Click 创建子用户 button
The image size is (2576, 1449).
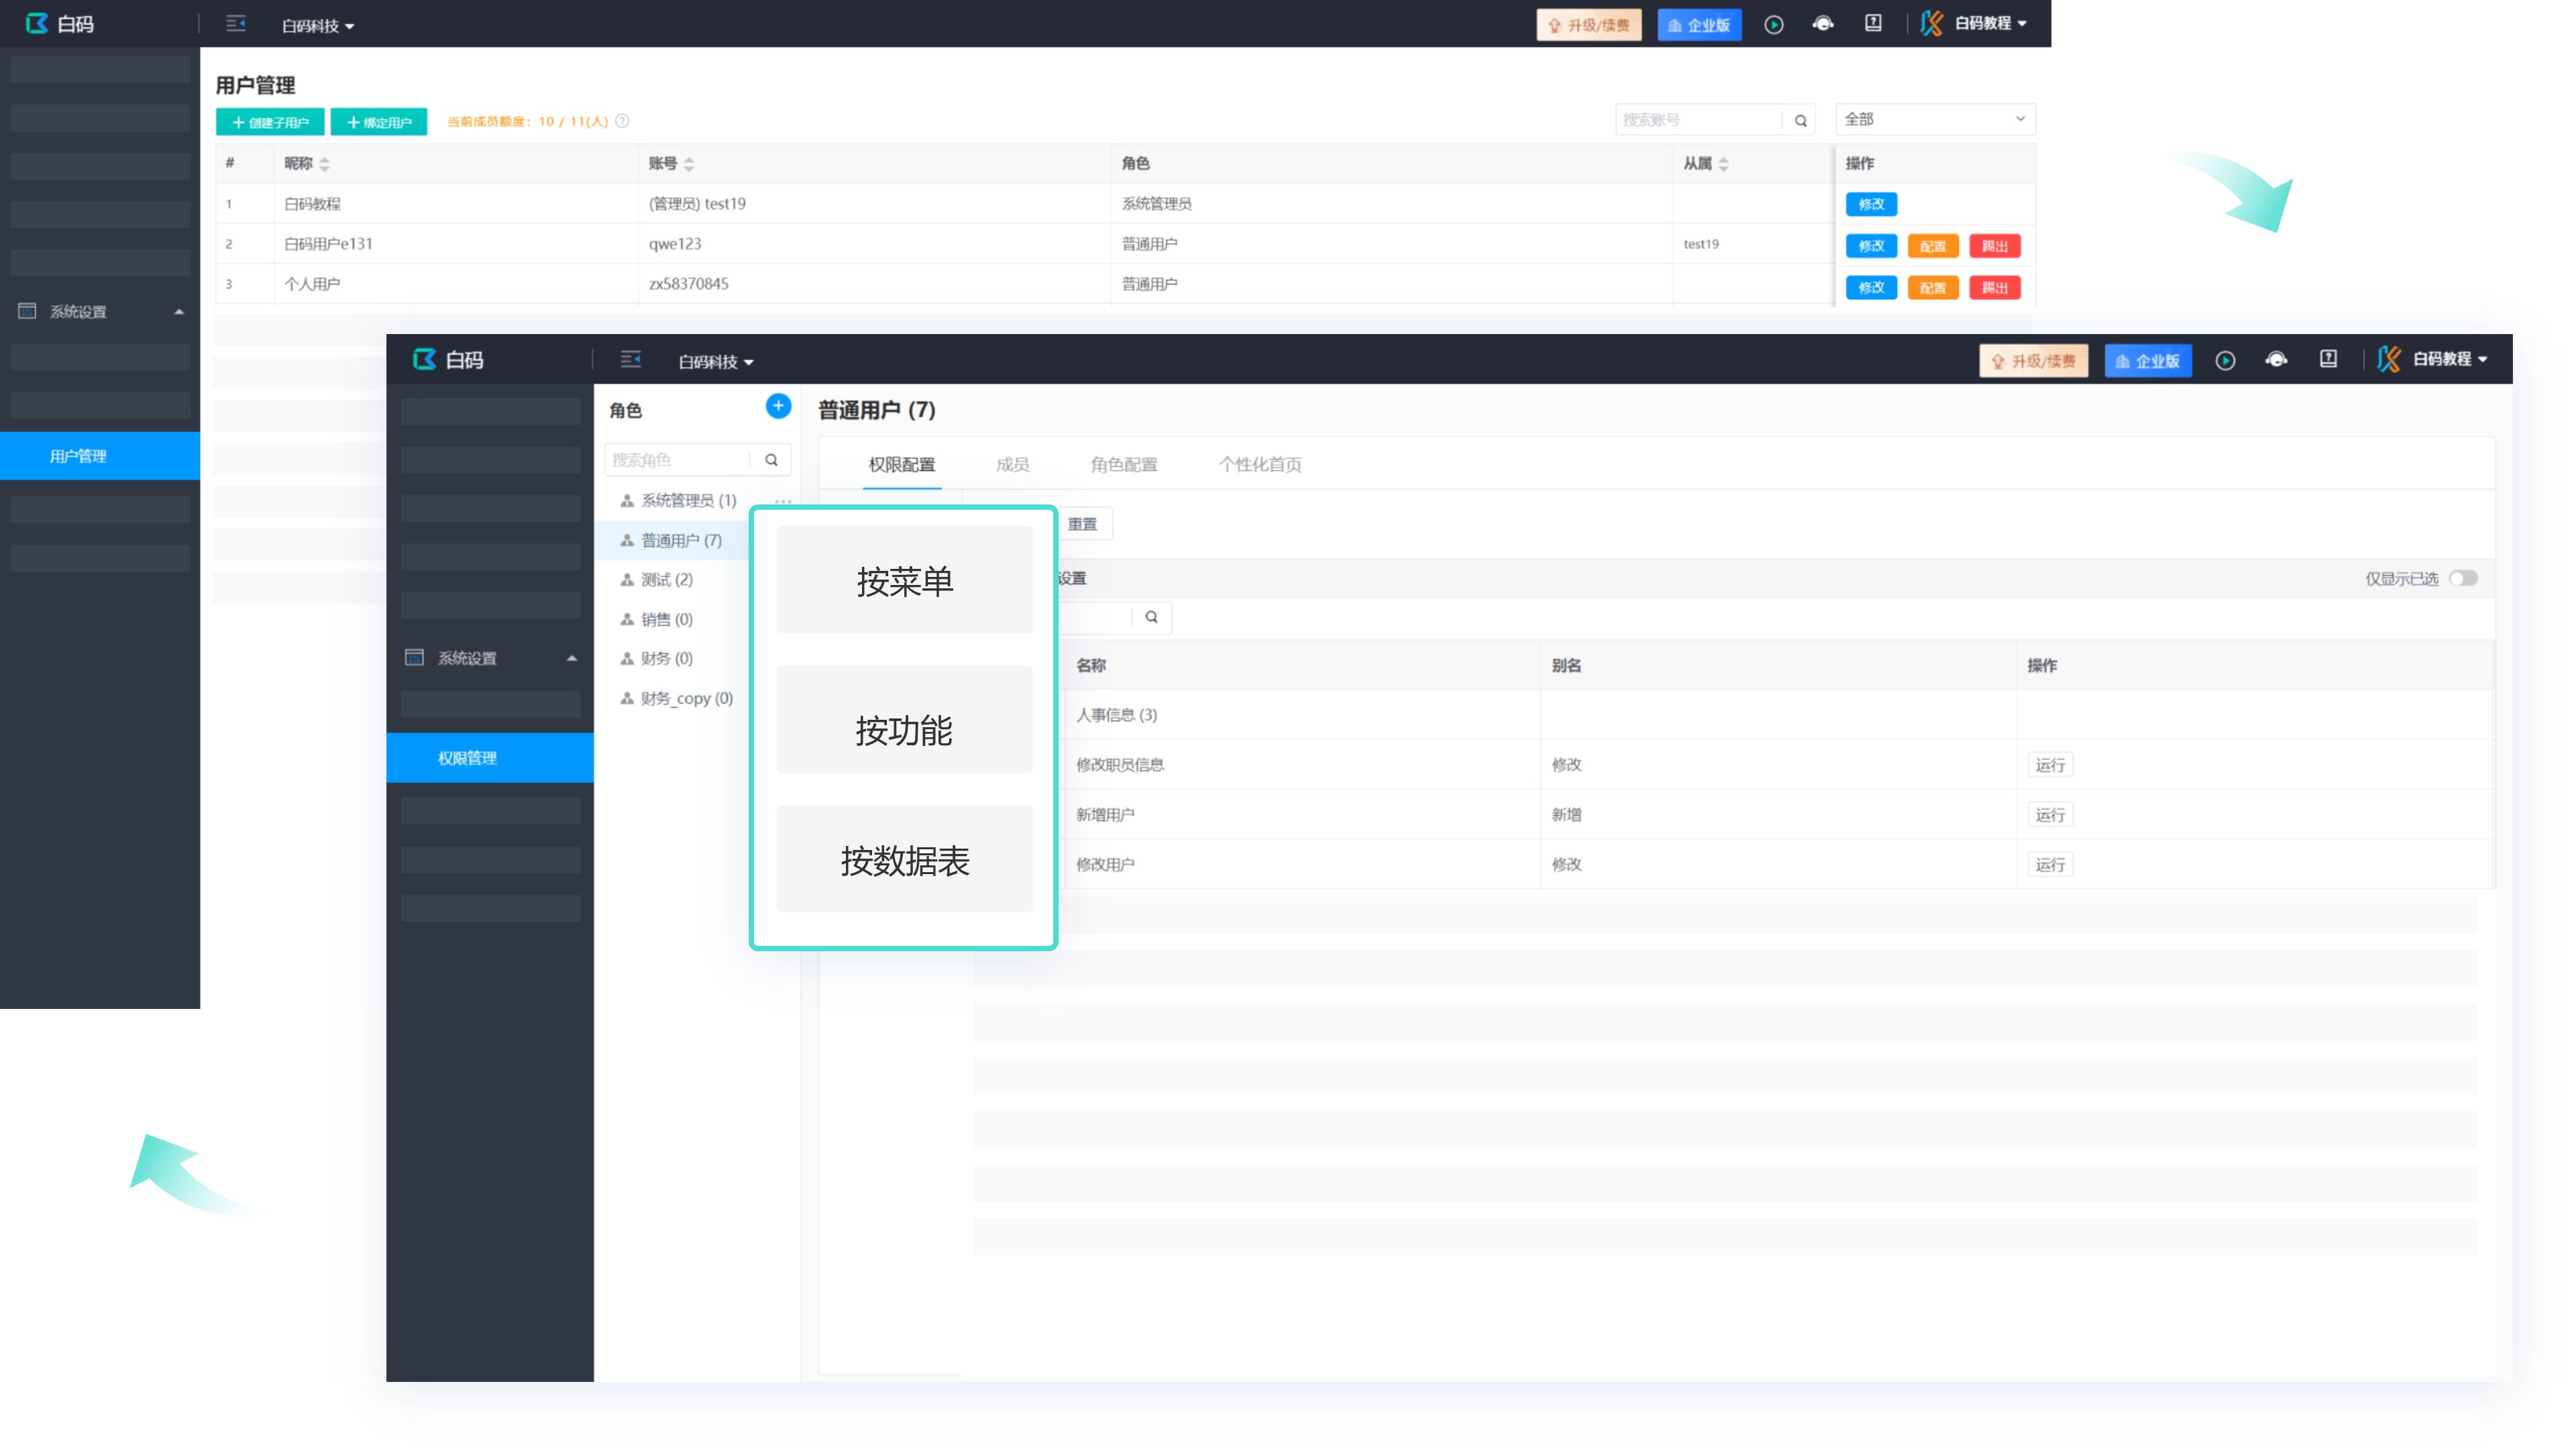click(x=270, y=122)
